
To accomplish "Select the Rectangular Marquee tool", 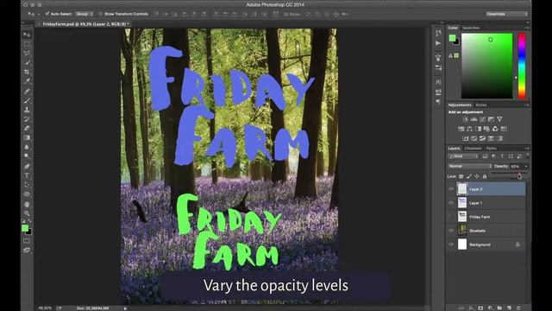I will coord(27,44).
